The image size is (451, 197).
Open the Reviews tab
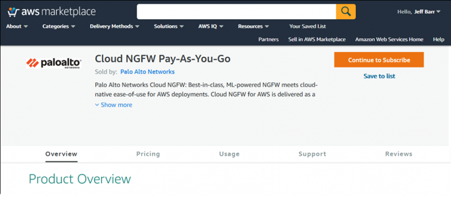click(399, 154)
